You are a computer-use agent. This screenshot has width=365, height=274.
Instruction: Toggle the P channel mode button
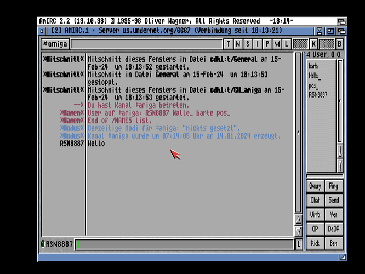click(x=267, y=44)
